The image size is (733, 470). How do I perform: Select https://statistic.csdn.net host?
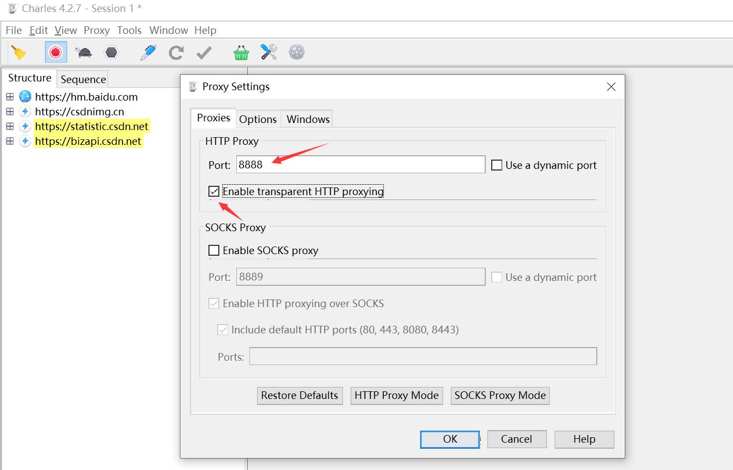click(92, 126)
